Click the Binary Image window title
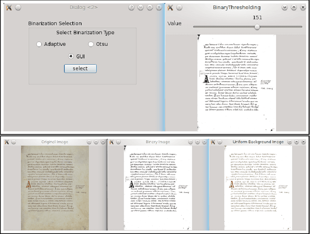310x234 pixels. point(158,142)
